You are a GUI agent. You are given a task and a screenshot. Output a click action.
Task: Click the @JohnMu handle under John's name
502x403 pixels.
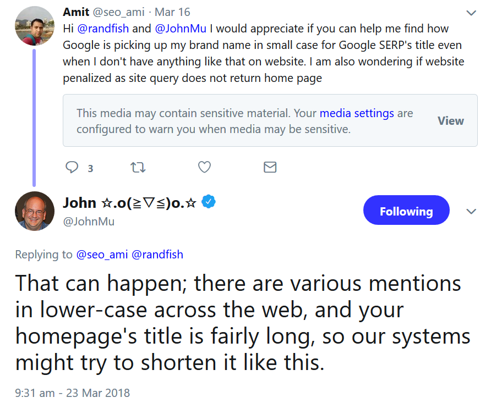89,221
